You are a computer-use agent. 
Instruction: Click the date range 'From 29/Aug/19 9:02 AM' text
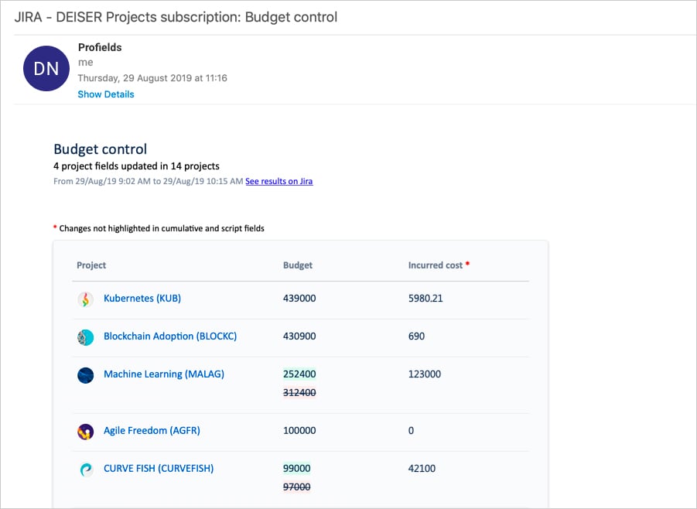tap(149, 181)
